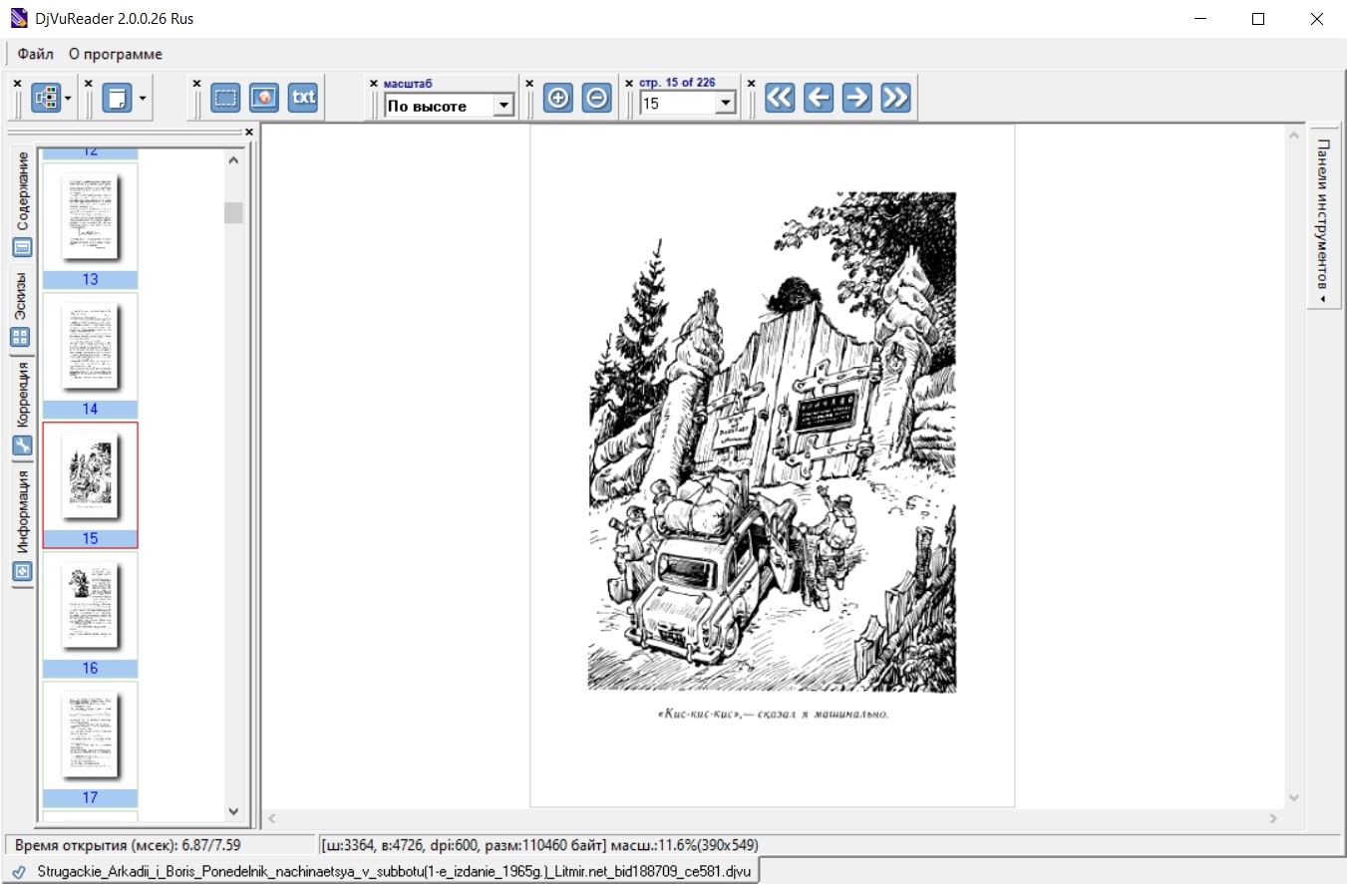Click the Коррекция wrench icon
This screenshot has width=1347, height=884.
coord(22,445)
